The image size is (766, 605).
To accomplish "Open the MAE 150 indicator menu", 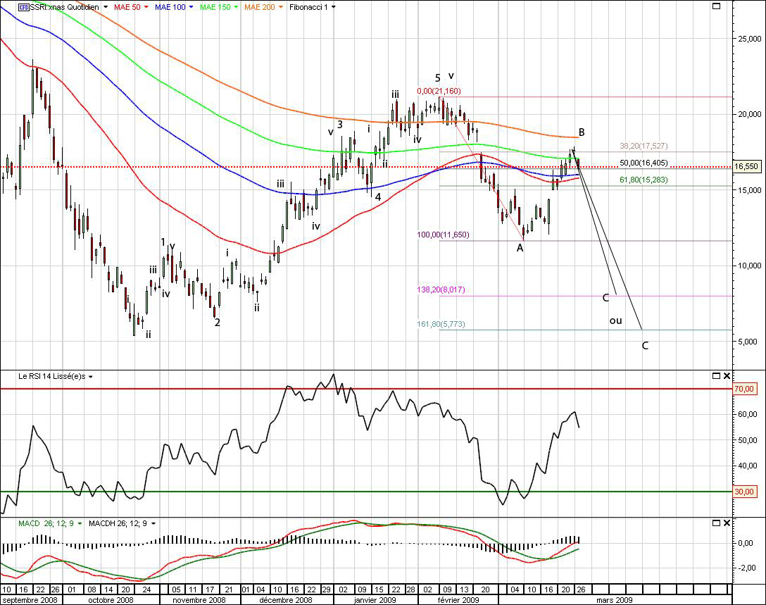I will tap(236, 6).
